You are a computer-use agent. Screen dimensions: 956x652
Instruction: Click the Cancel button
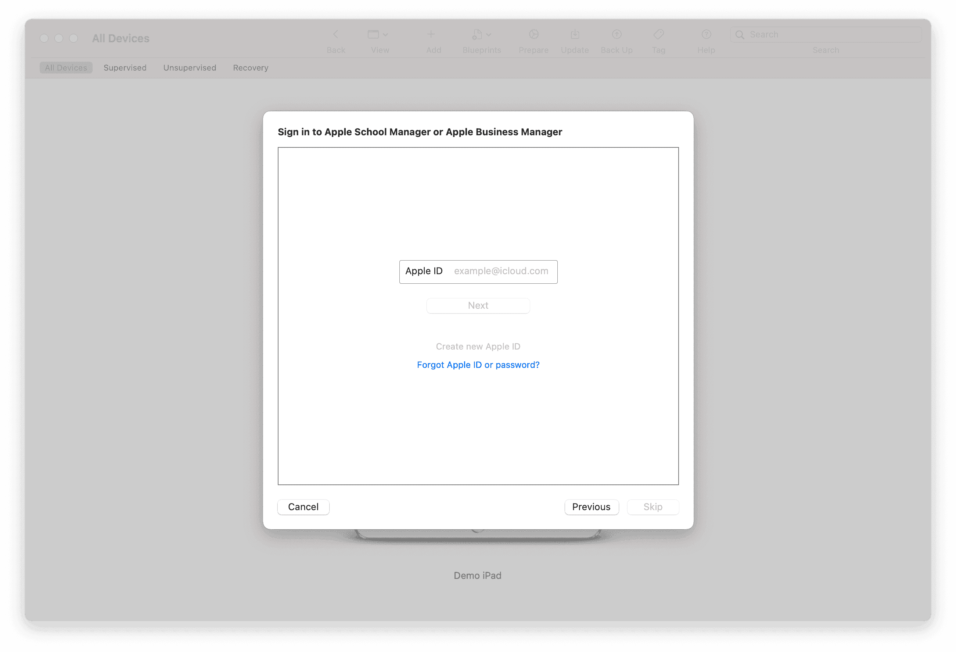point(303,506)
